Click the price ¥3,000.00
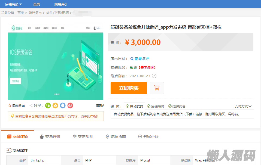This screenshot has height=165, width=261. [143, 42]
